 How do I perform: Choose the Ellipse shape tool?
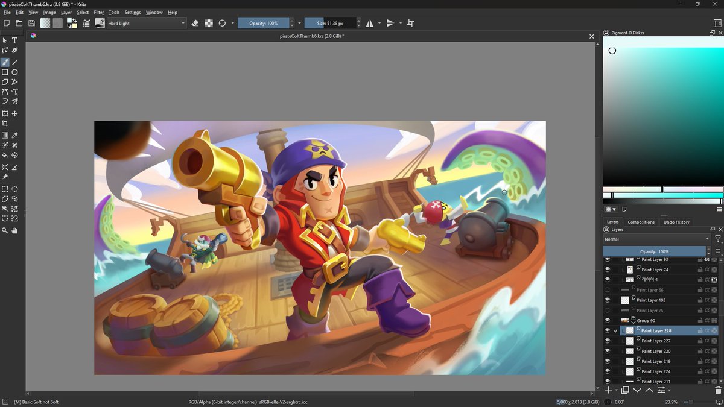(x=15, y=72)
